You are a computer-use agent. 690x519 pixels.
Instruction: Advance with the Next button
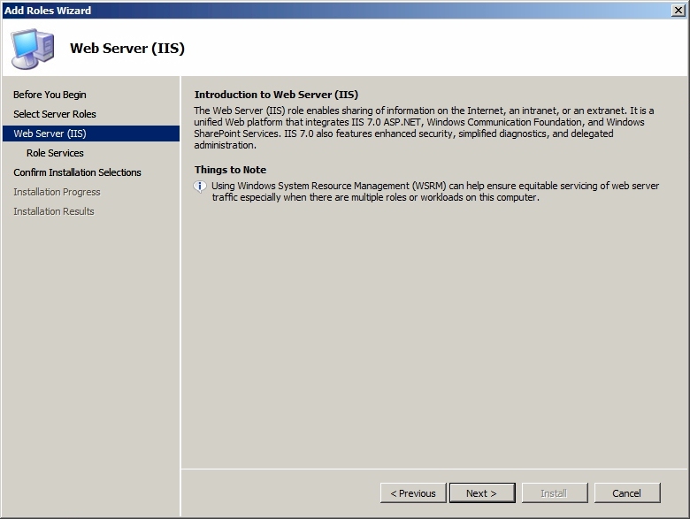[482, 493]
